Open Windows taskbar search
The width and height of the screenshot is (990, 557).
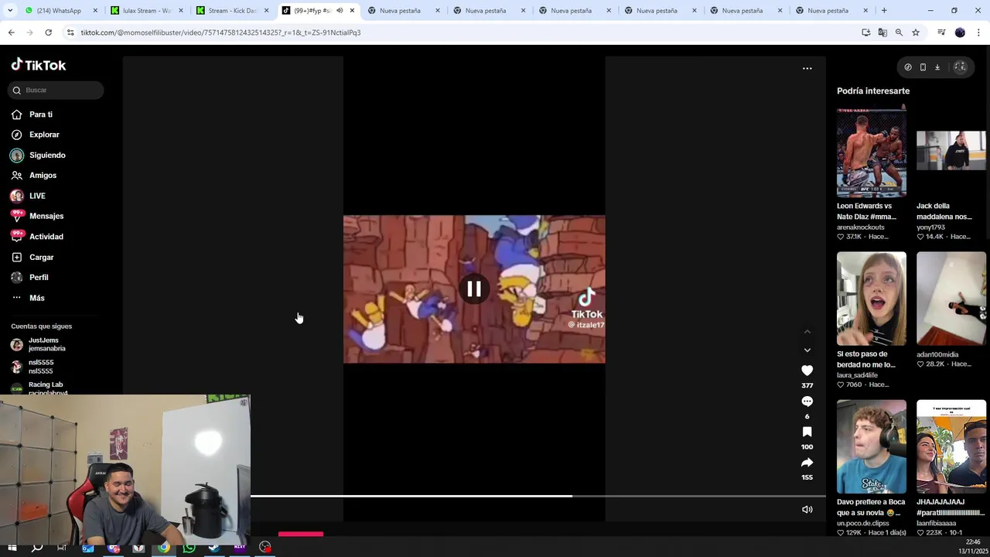[x=37, y=548]
